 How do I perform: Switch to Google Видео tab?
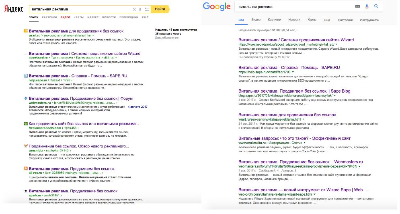256,20
